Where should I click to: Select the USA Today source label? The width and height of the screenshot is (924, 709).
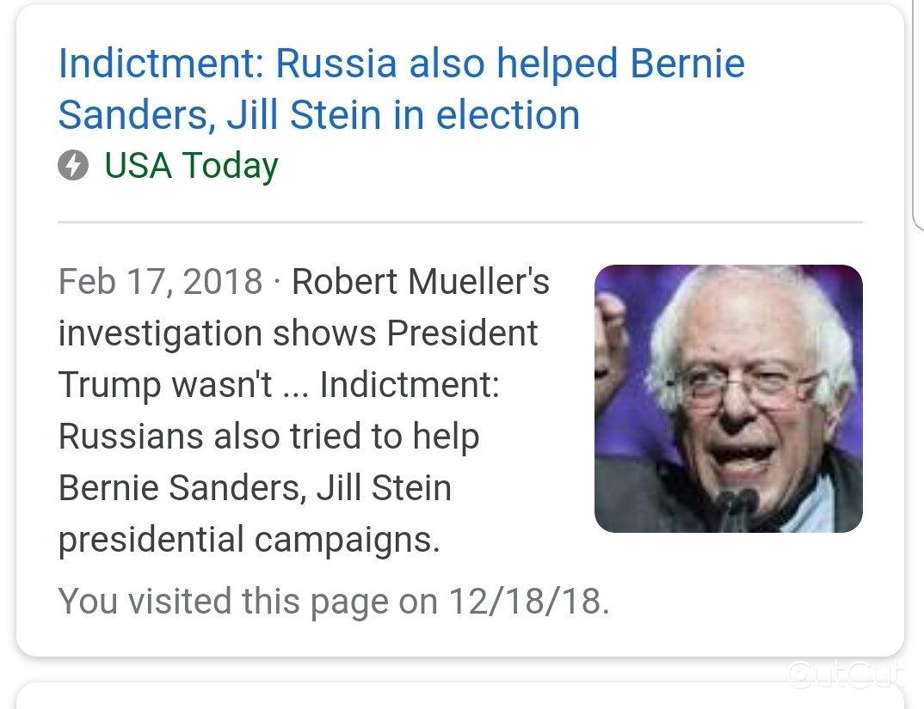point(191,166)
